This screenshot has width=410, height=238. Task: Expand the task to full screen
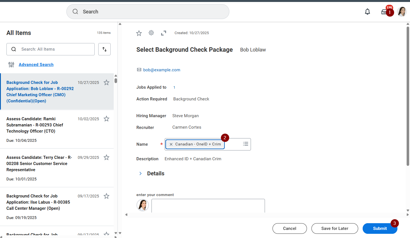[164, 33]
